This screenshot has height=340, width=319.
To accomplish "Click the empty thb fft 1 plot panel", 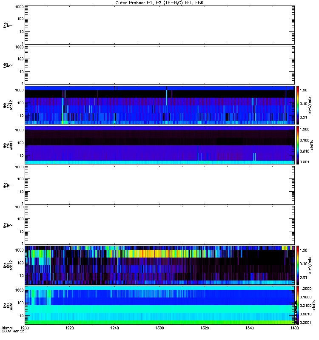I will pos(159,25).
